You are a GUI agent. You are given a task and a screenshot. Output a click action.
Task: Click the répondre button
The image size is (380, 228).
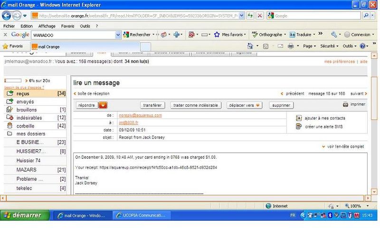click(x=87, y=105)
